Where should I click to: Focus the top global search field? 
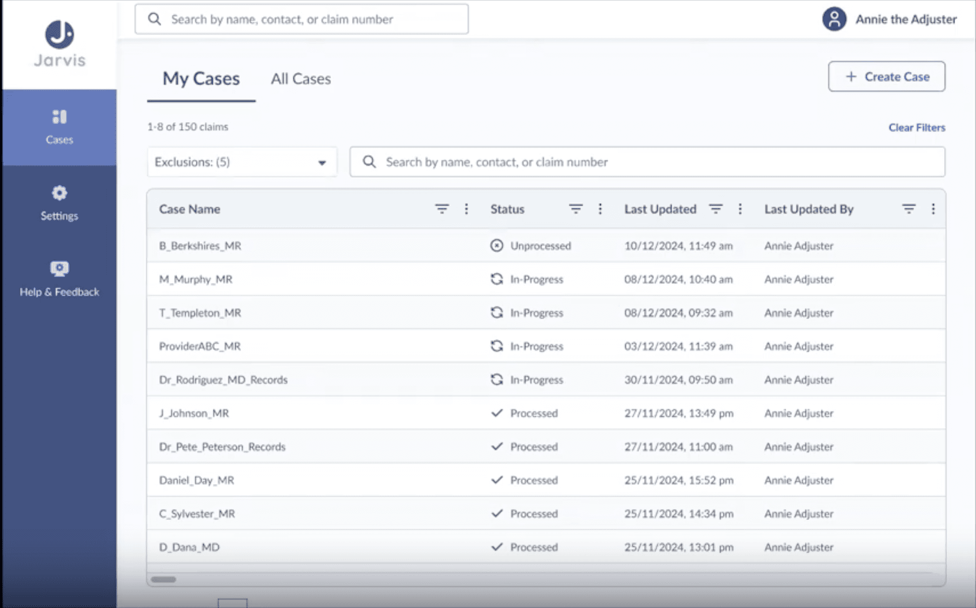point(301,19)
